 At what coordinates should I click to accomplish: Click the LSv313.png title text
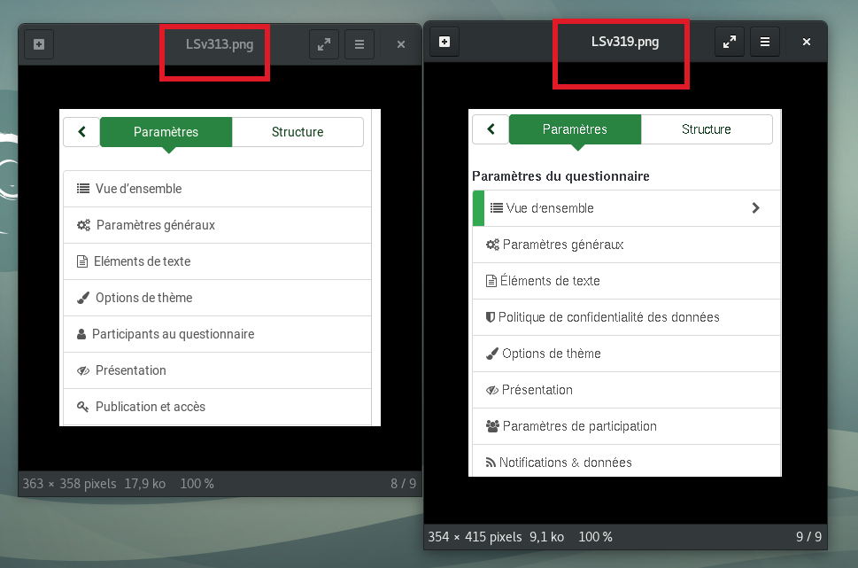click(x=220, y=44)
